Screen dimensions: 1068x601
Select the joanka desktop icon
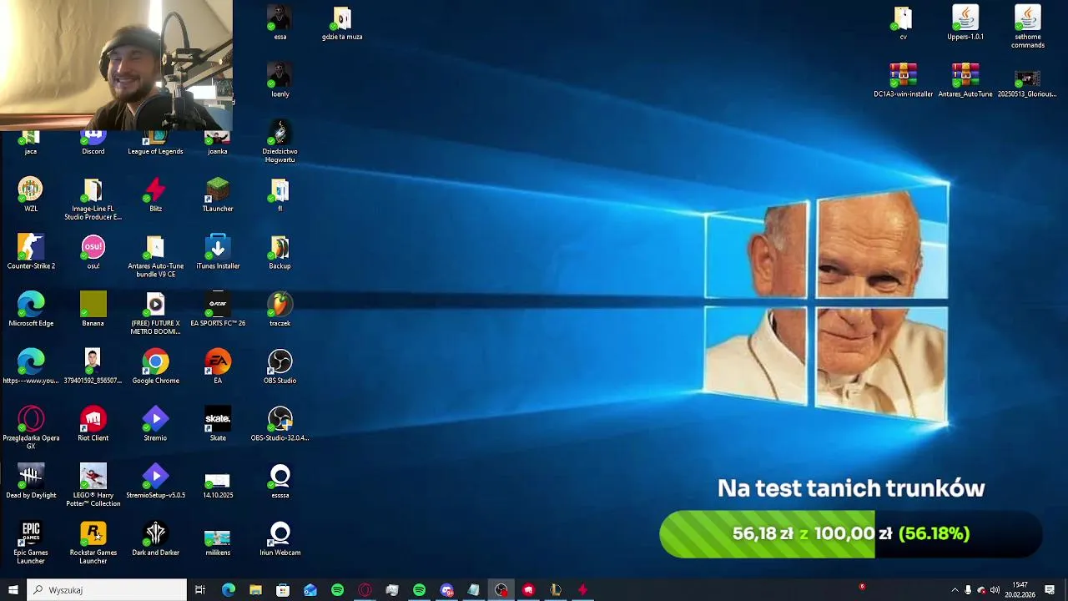[218, 143]
